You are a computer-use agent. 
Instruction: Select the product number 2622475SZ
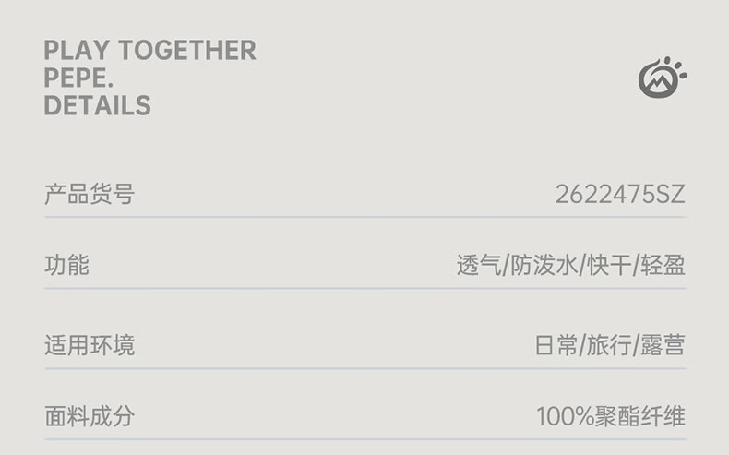[620, 195]
